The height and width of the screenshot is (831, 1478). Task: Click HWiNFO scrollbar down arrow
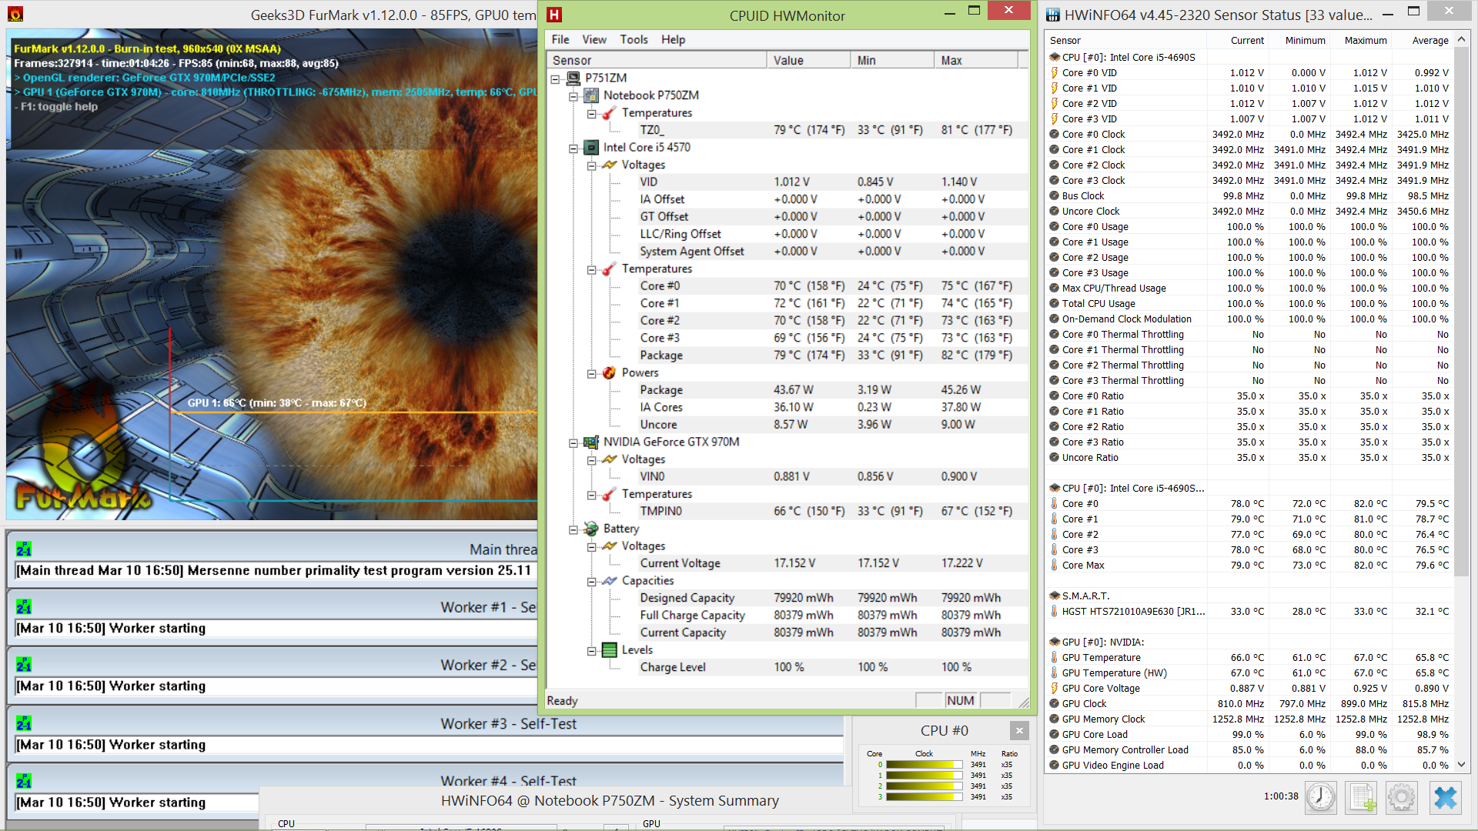coord(1462,765)
